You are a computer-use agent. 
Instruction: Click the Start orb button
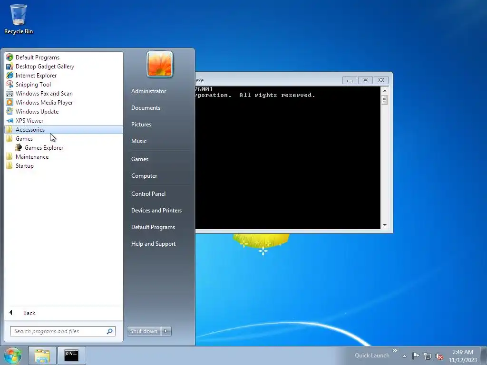click(13, 355)
